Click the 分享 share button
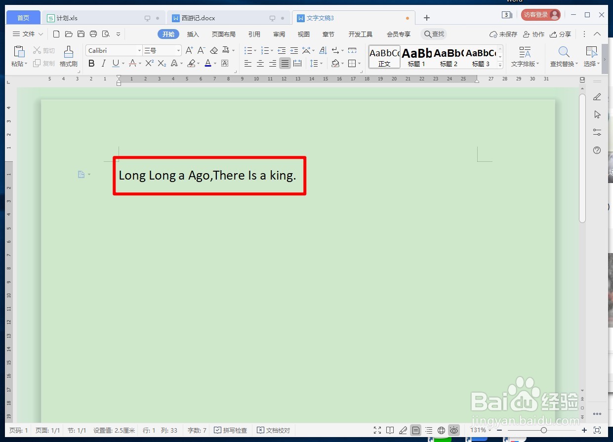The image size is (613, 442). [x=561, y=34]
